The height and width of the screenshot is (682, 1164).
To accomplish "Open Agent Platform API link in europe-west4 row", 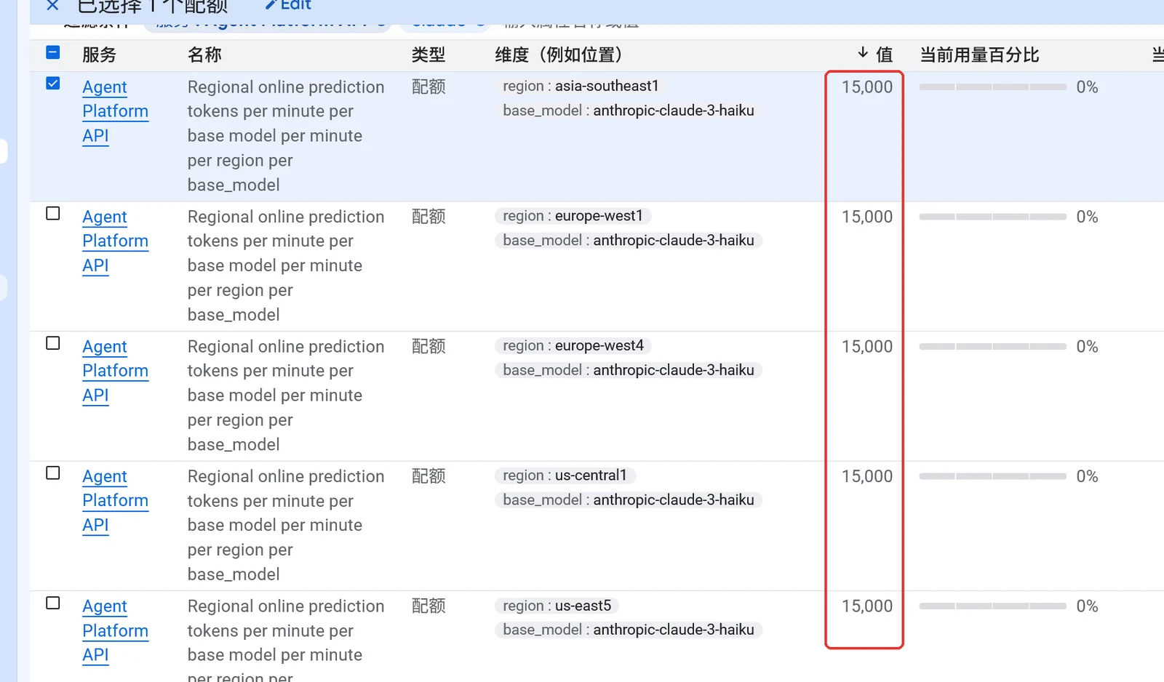I will coord(115,371).
